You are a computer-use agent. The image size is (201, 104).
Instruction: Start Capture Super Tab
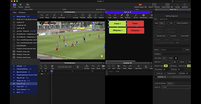coord(140,6)
